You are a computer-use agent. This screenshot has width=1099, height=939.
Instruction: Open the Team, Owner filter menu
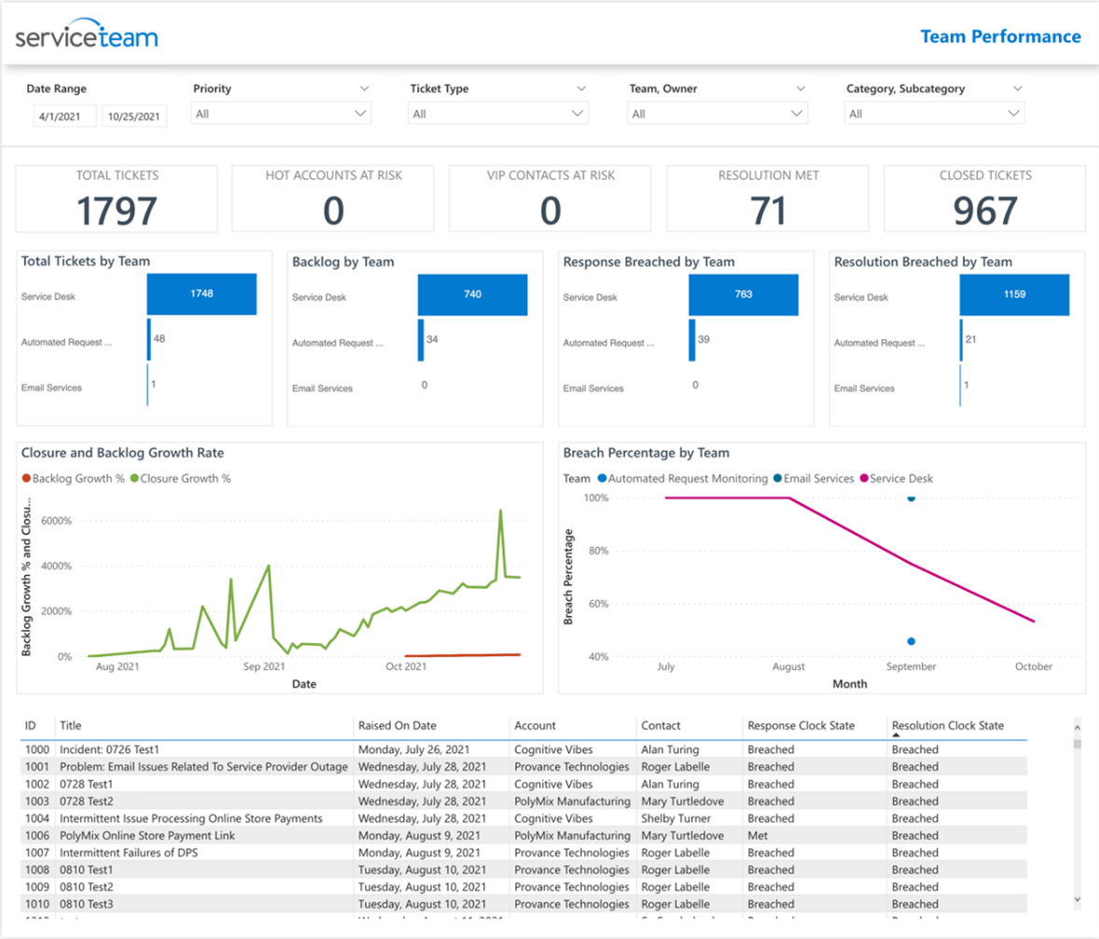(798, 112)
